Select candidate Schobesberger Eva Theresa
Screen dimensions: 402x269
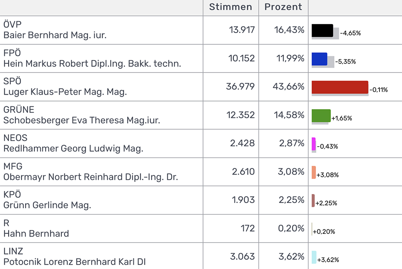tap(82, 120)
